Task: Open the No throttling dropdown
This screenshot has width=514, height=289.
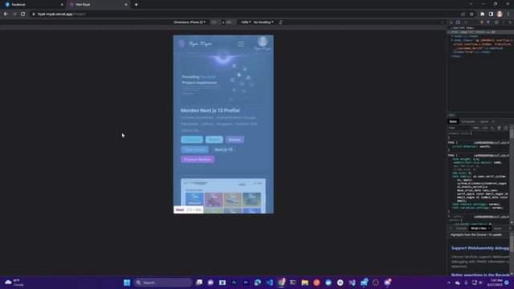Action: click(263, 22)
